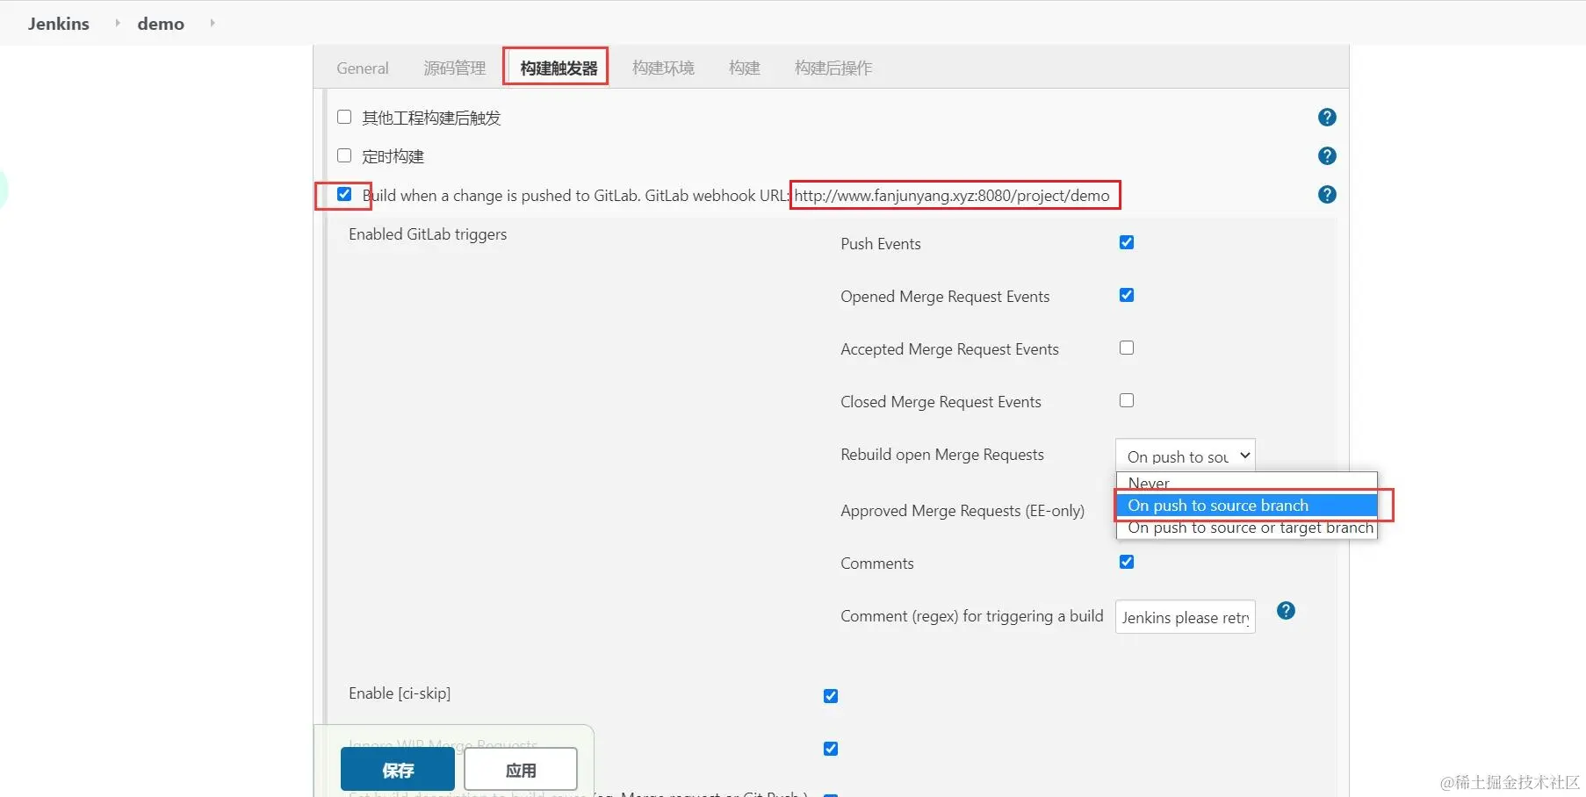Click 保存 save button

398,770
